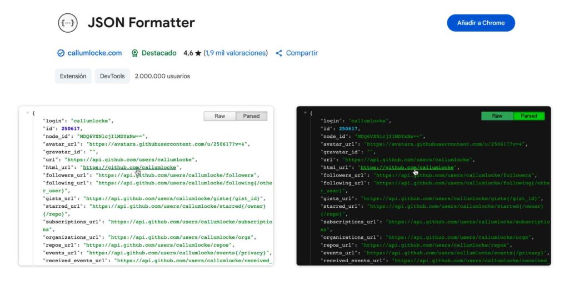Viewport: 569px width, 285px height.
Task: Open the 1,9 mil valoraciones link
Action: pyautogui.click(x=236, y=53)
